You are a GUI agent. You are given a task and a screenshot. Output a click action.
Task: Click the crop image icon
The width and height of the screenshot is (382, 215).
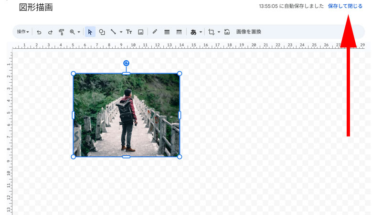click(x=212, y=32)
